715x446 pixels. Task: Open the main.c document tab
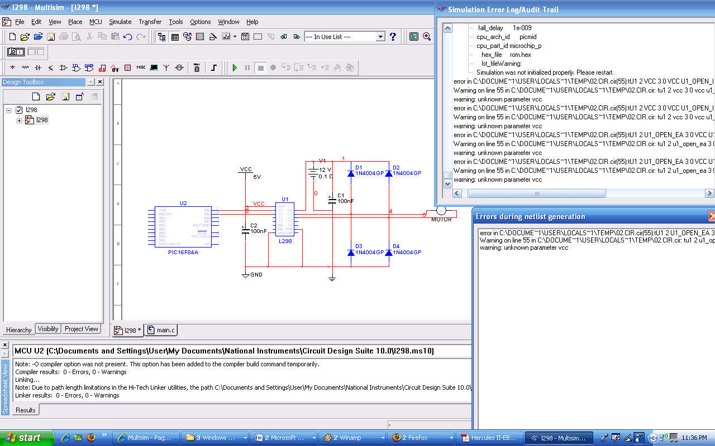coord(161,330)
